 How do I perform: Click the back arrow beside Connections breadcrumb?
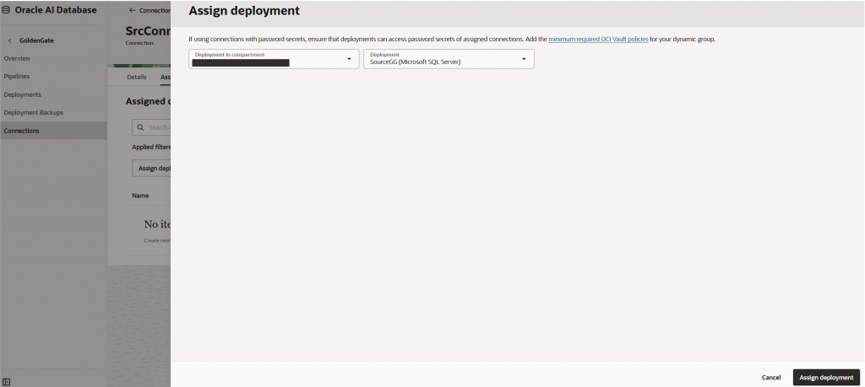pos(133,10)
